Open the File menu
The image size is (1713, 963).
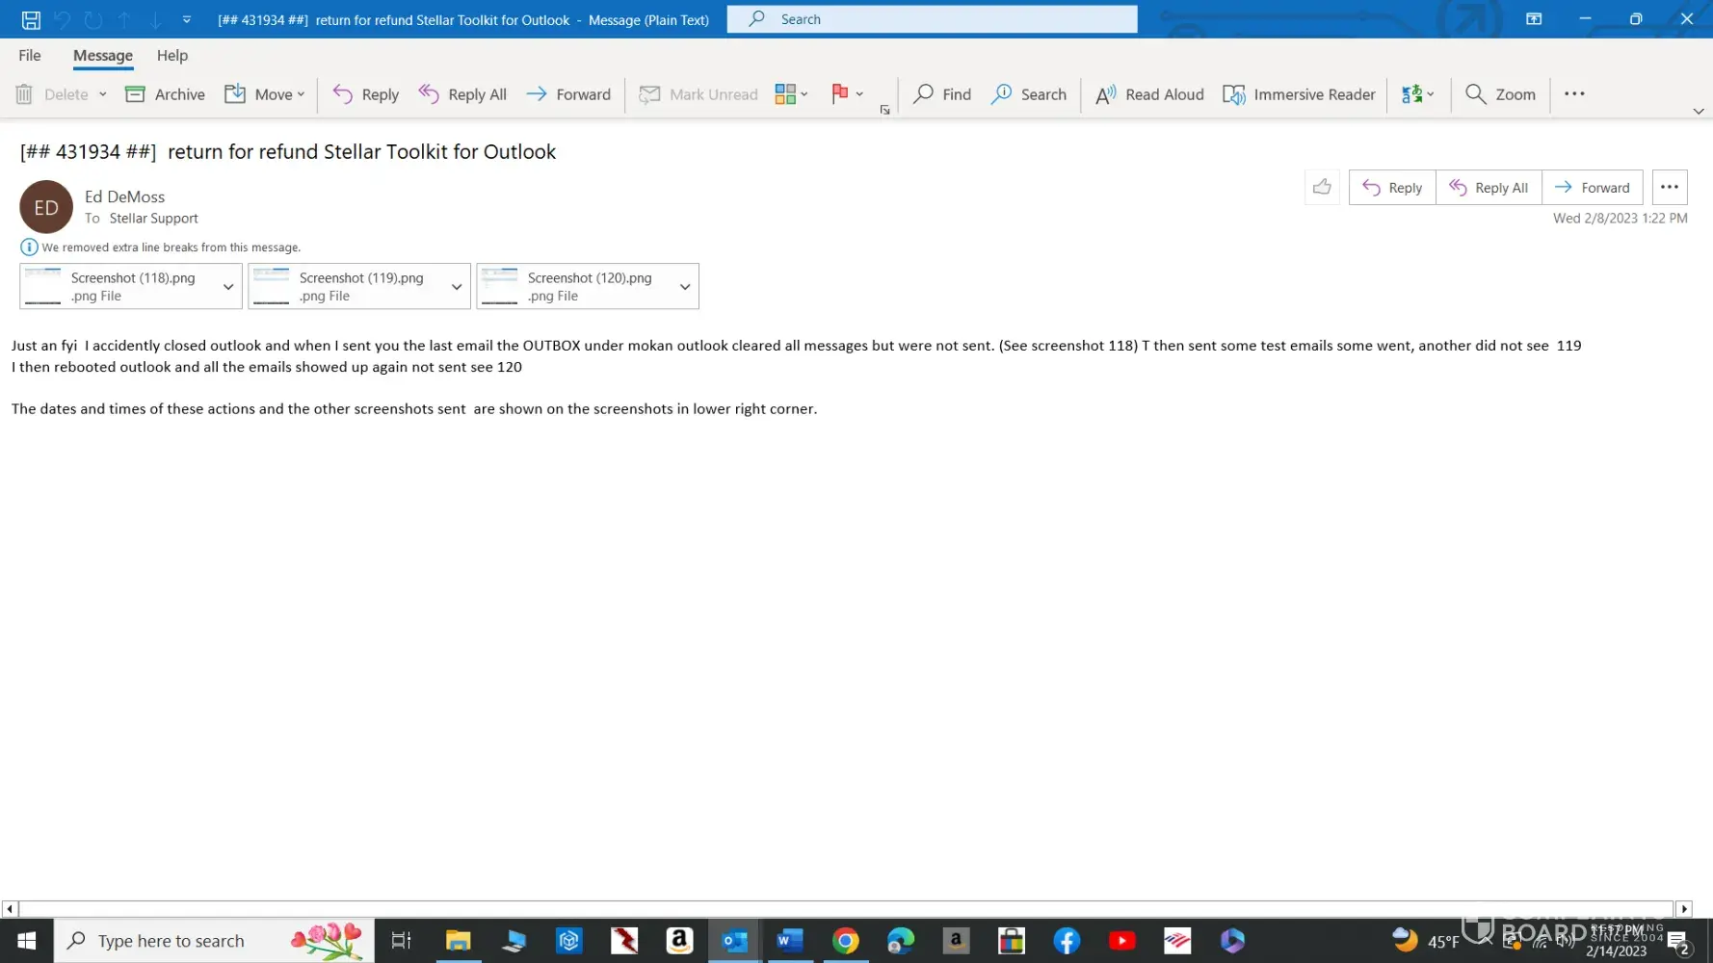click(x=30, y=56)
